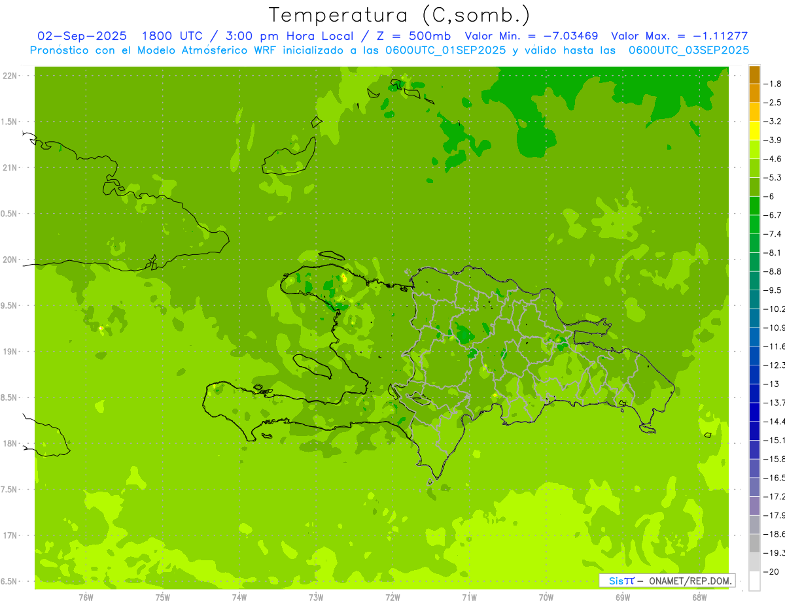The width and height of the screenshot is (785, 606).
Task: Pick legend swatch between -4.6 and -5.3
Action: 754,167
